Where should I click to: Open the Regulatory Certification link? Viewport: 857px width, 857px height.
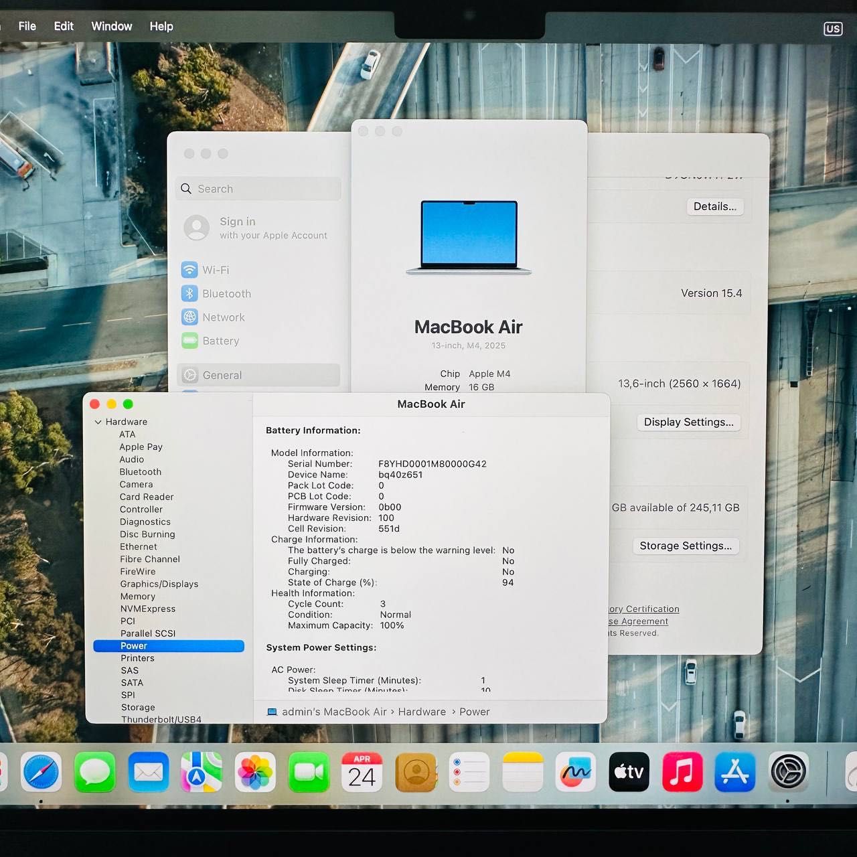click(x=644, y=609)
